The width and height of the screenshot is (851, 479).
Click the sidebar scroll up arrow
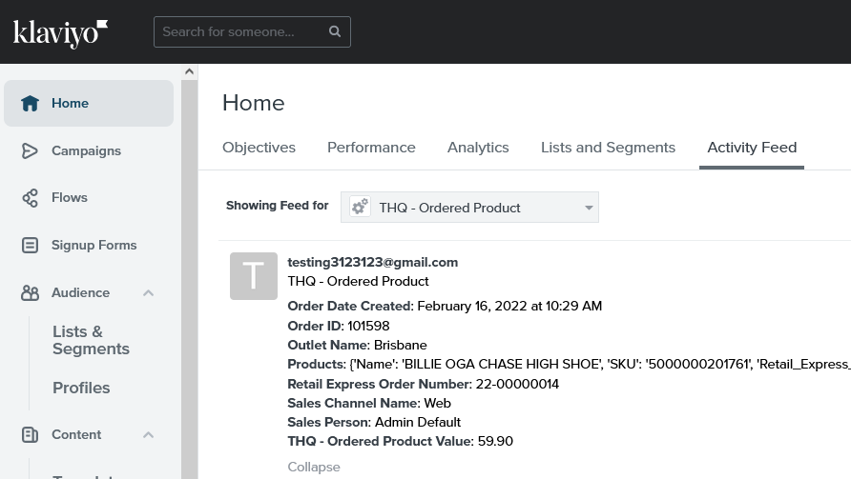coord(190,71)
